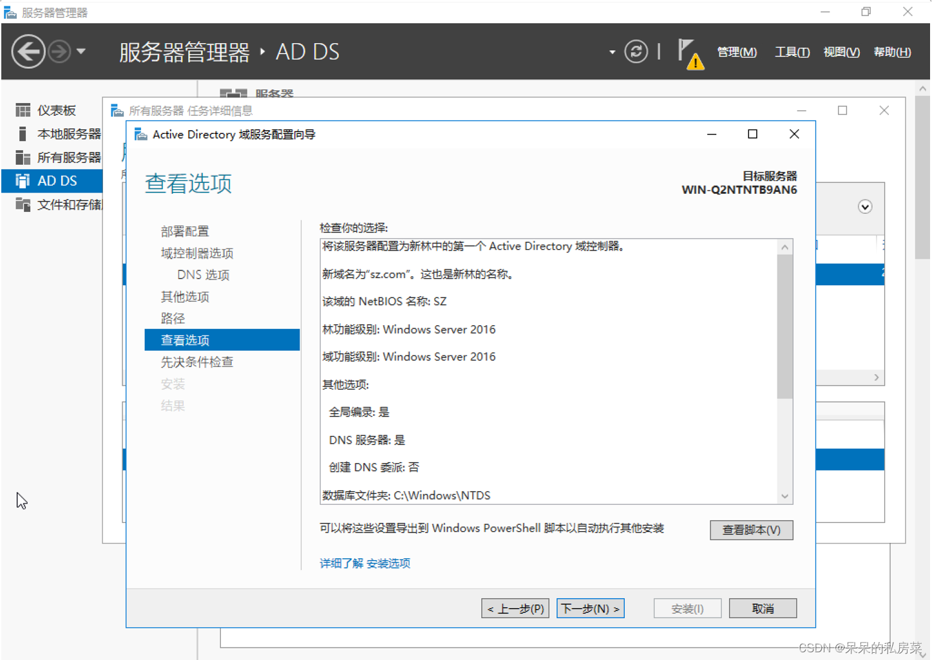This screenshot has width=932, height=660.
Task: Click the line 全局编录: 是
Action: (359, 412)
